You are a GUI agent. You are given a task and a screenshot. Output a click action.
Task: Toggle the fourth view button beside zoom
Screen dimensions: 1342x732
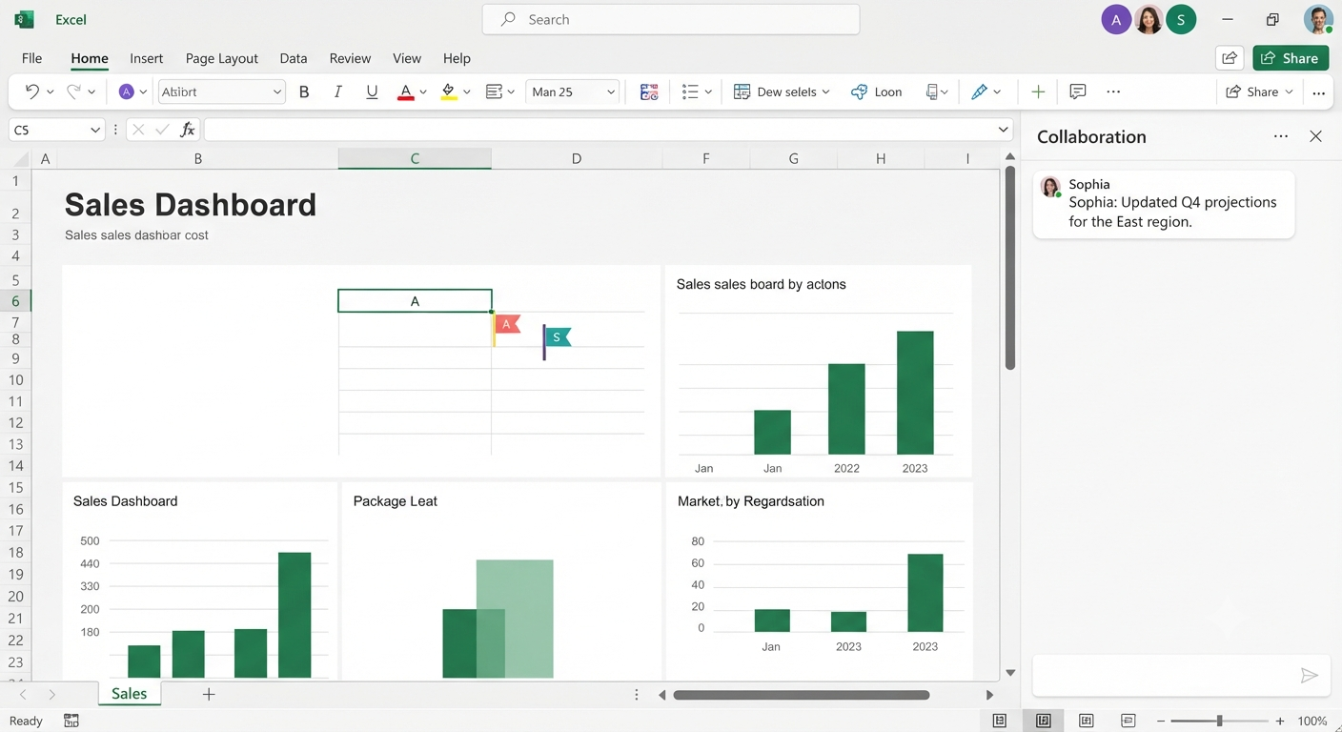pos(1128,721)
